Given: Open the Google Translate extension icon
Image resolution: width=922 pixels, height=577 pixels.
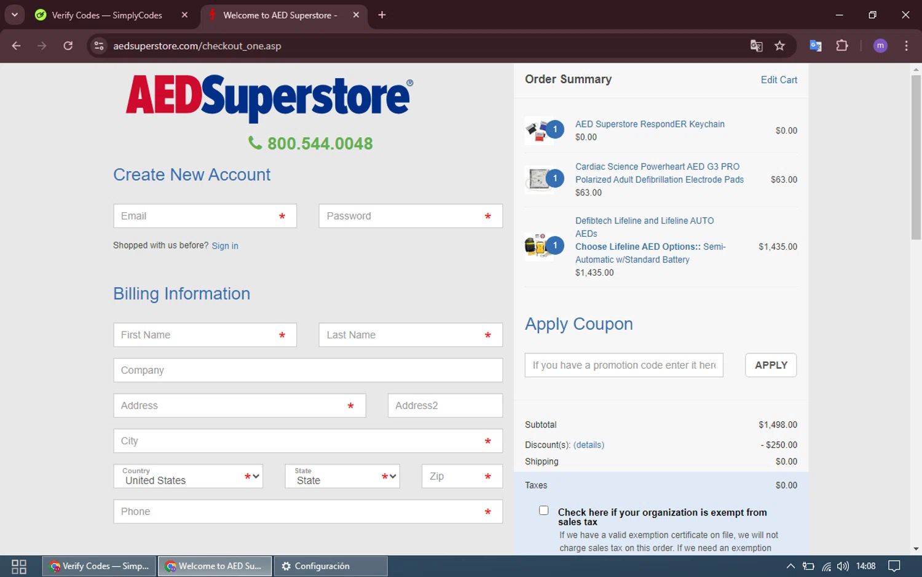Looking at the screenshot, I should (816, 46).
